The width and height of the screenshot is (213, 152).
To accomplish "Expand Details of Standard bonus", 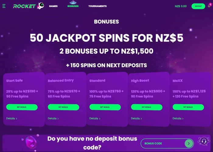I will pyautogui.click(x=95, y=118).
